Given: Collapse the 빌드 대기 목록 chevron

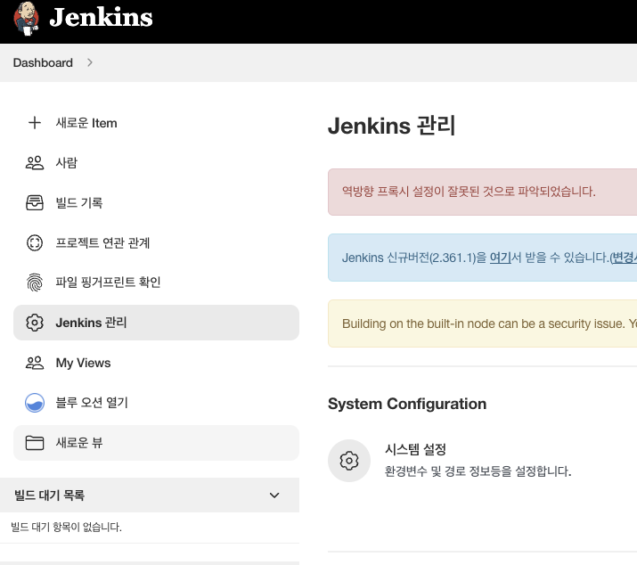Looking at the screenshot, I should click(274, 495).
